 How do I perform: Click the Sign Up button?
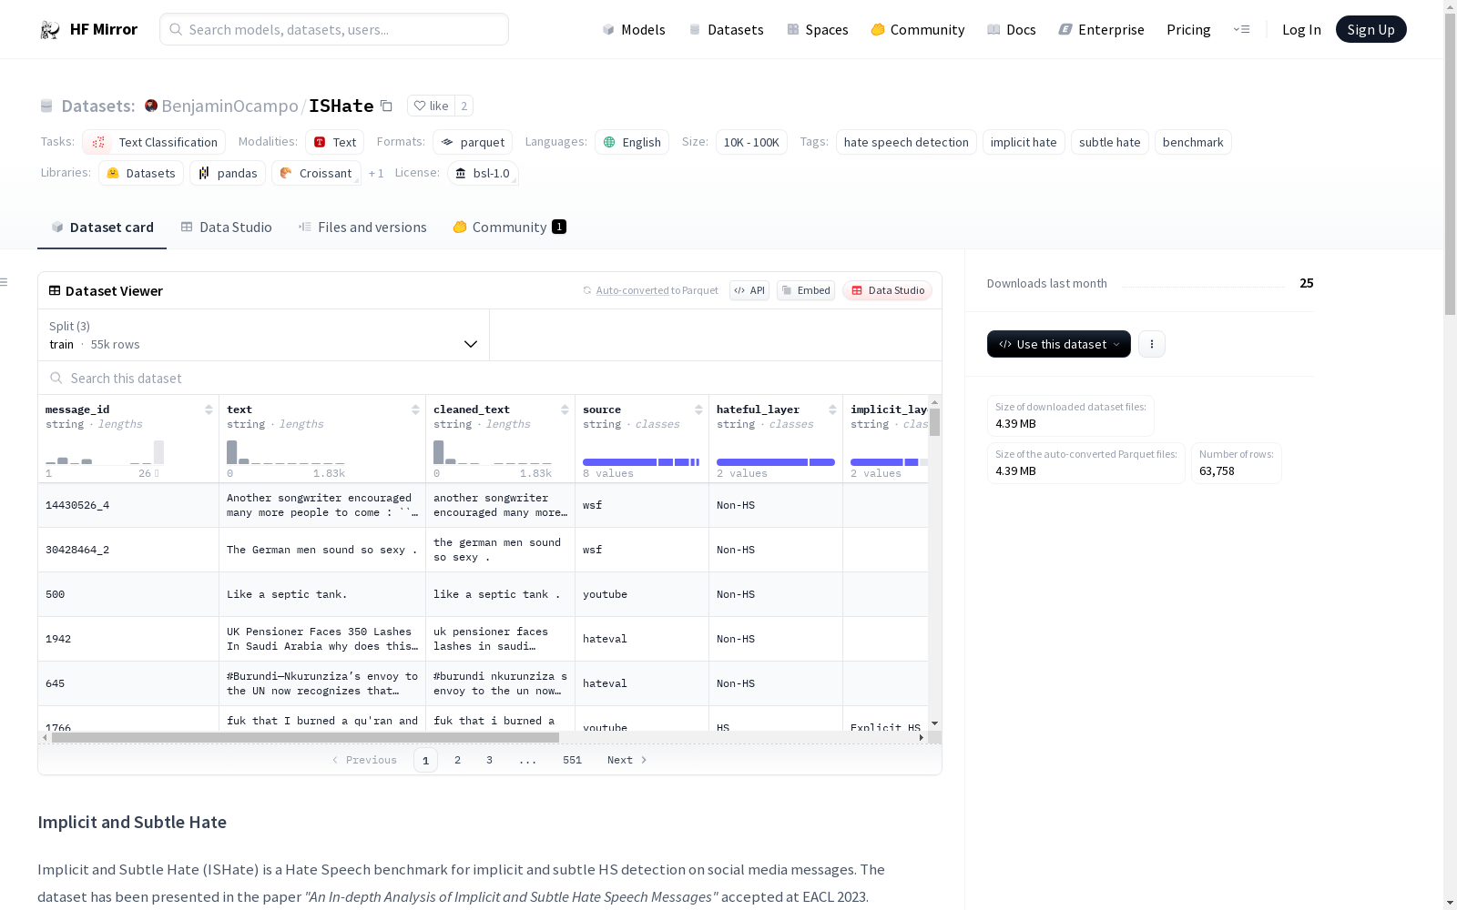(x=1370, y=29)
